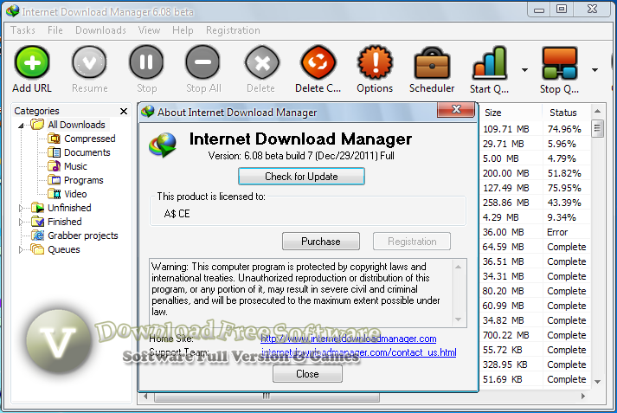Click the download list scroll-down arrow

(x=597, y=382)
